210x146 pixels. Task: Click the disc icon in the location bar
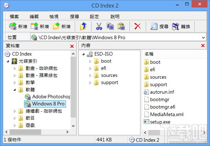coord(34,37)
